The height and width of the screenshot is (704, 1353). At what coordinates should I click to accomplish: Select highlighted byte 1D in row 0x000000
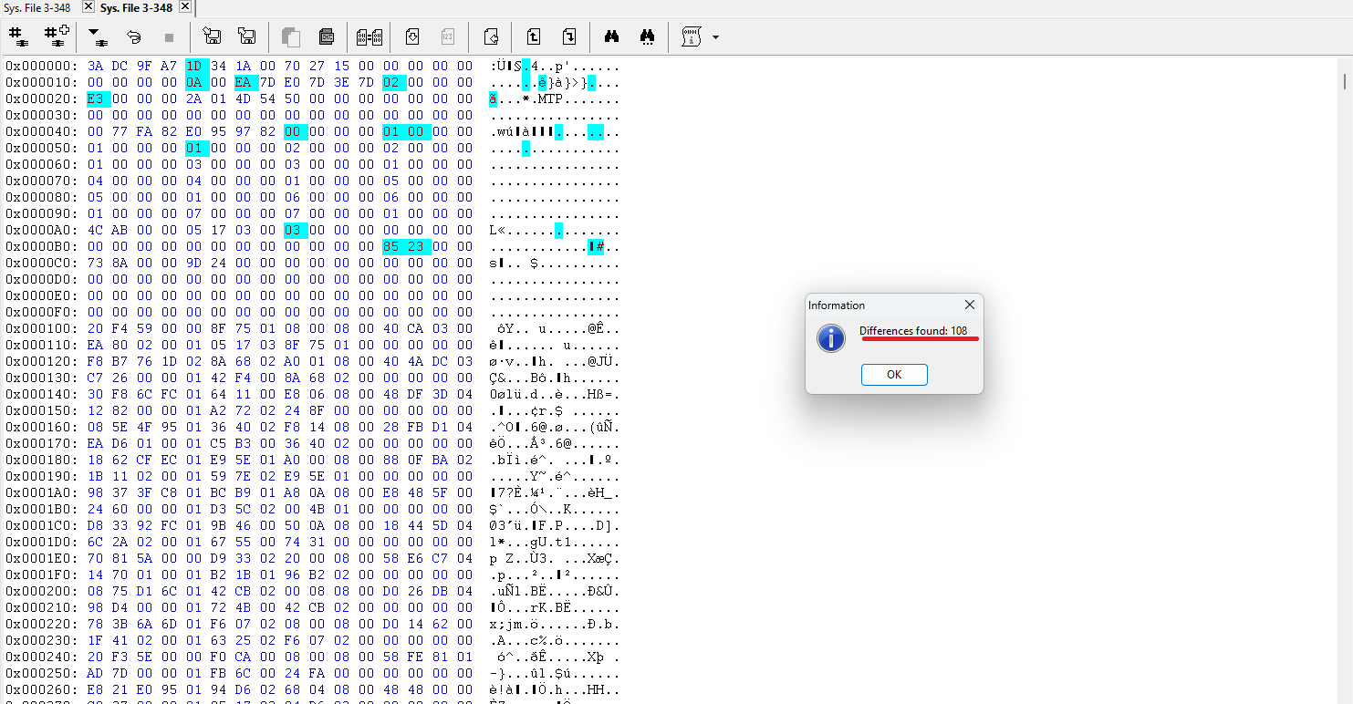coord(193,66)
